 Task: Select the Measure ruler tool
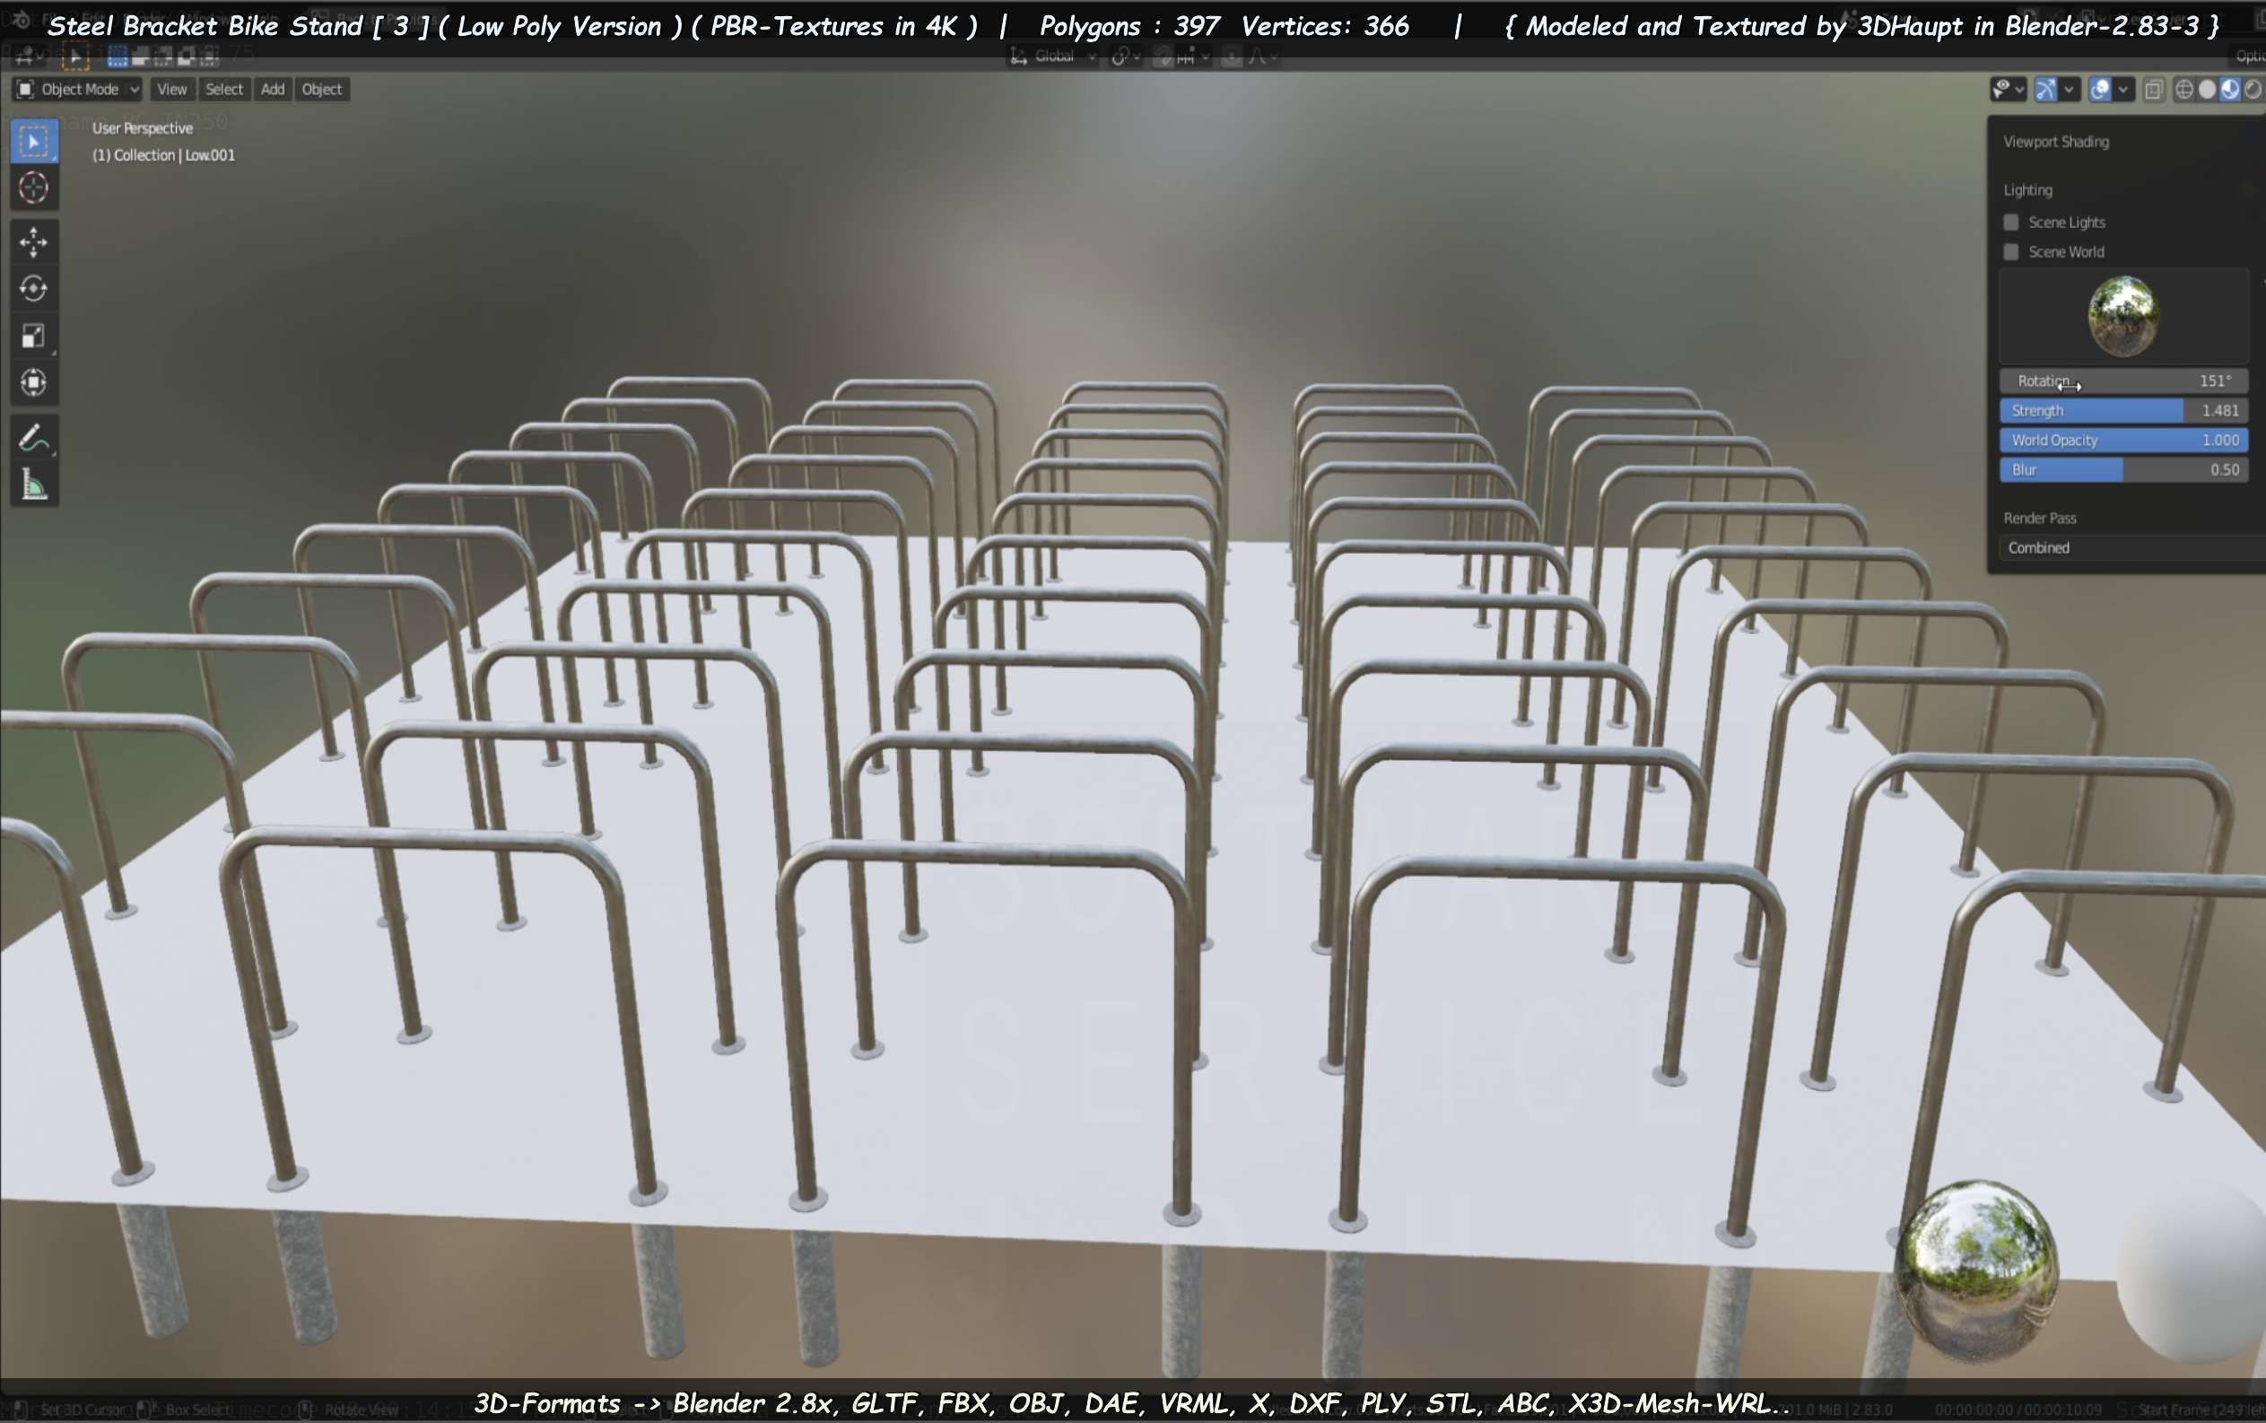click(x=34, y=485)
